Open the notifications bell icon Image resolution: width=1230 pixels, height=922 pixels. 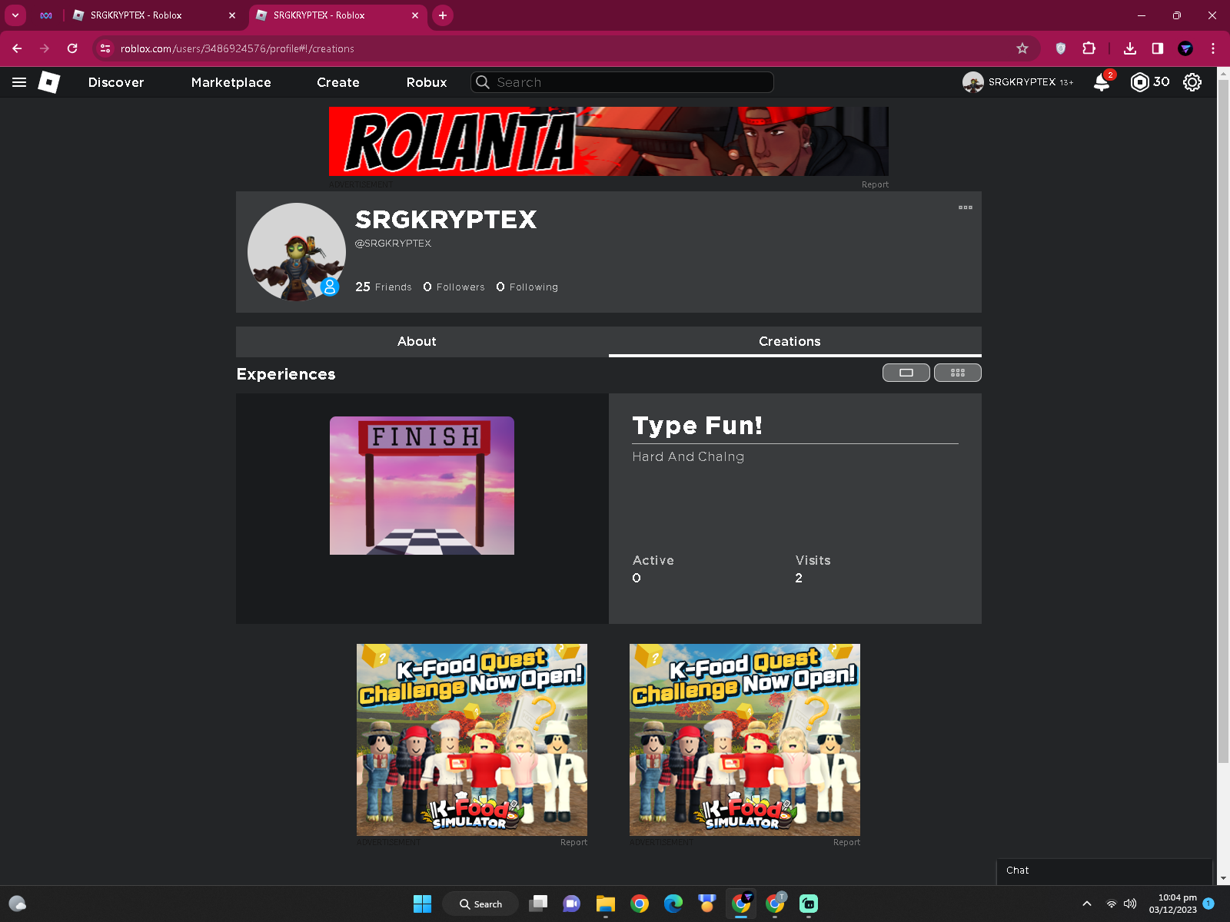pos(1101,82)
